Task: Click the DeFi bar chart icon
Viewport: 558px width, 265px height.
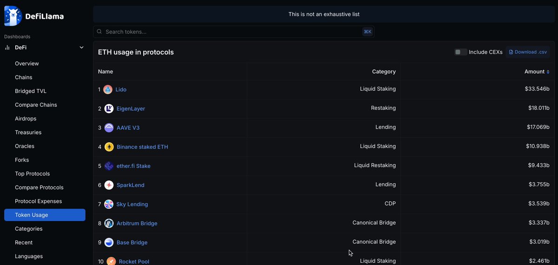Action: [7, 47]
